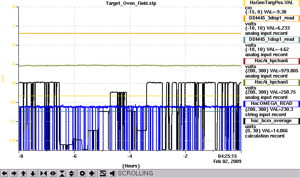Zoom in vertically with the hourglass-shaped icon
The width and height of the screenshot is (300, 178).
tap(62, 174)
